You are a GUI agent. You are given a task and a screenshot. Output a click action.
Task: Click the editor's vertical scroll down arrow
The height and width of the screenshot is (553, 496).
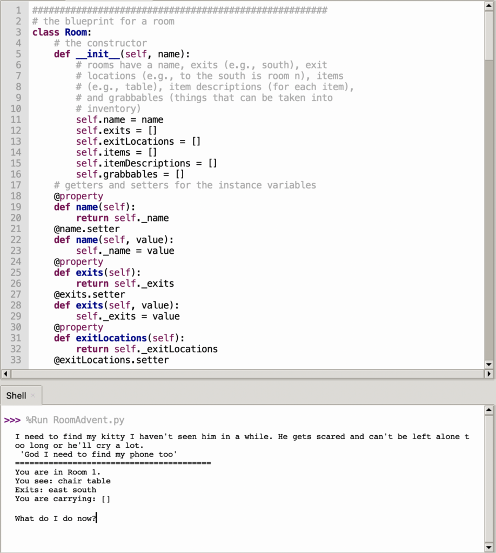(489, 365)
